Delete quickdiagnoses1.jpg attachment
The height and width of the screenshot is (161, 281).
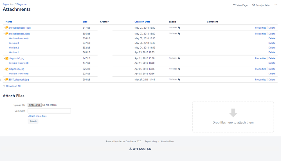pos(272,28)
